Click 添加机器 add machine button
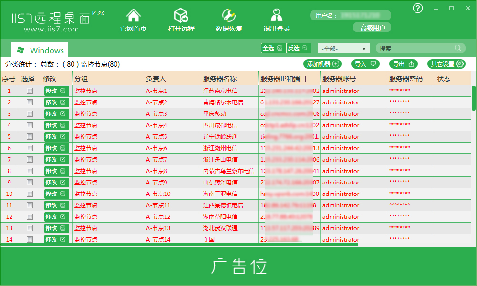This screenshot has width=477, height=286. click(322, 64)
